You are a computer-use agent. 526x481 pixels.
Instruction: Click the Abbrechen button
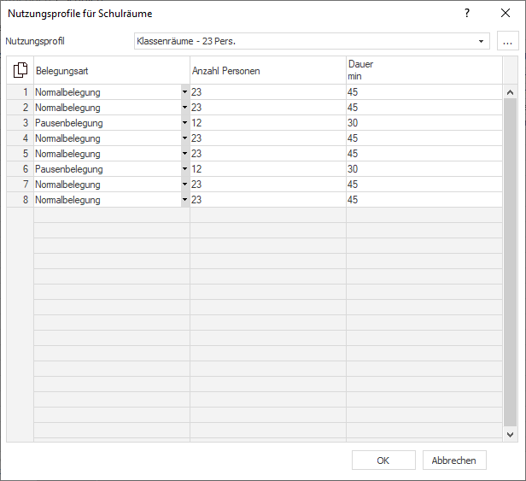(x=454, y=460)
